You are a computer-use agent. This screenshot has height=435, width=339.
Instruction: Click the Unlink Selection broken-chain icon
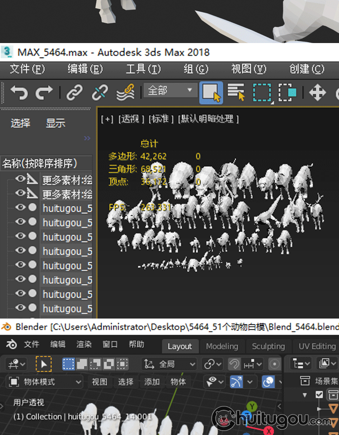pos(99,92)
